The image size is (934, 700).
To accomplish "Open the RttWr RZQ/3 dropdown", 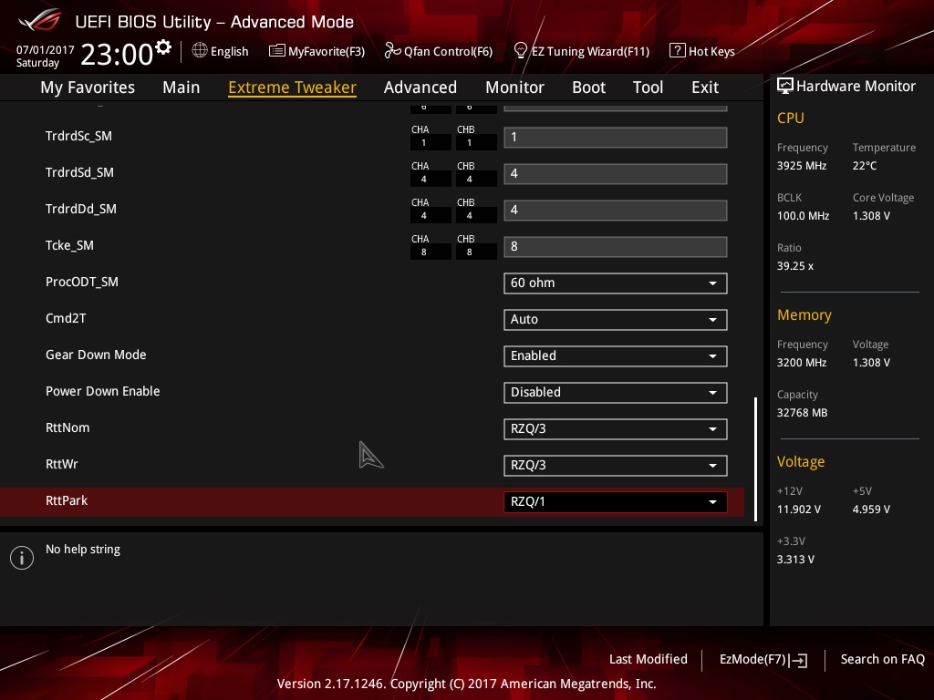I will (x=615, y=466).
